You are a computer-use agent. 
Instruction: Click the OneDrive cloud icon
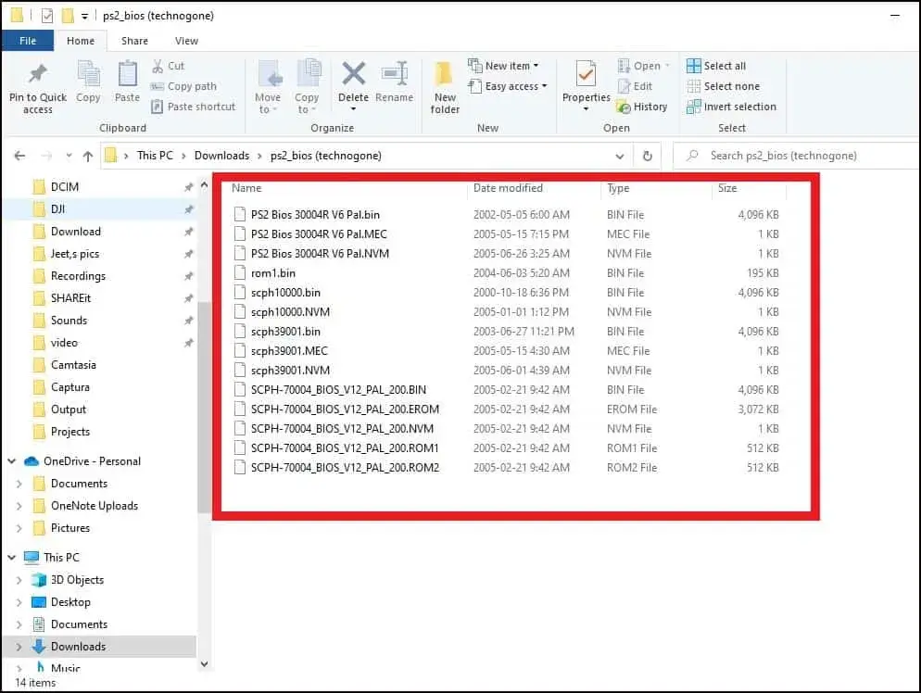coord(32,461)
